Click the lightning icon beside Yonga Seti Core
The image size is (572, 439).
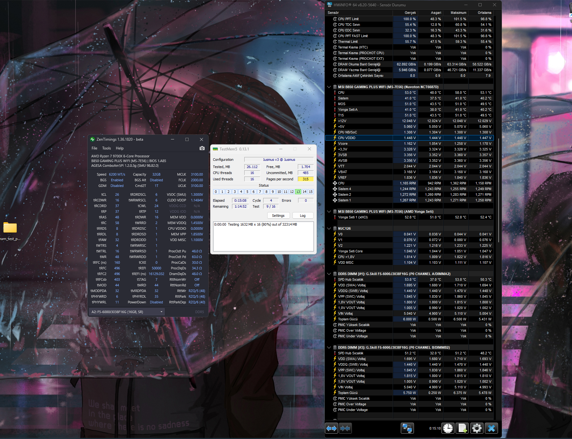[x=335, y=251]
